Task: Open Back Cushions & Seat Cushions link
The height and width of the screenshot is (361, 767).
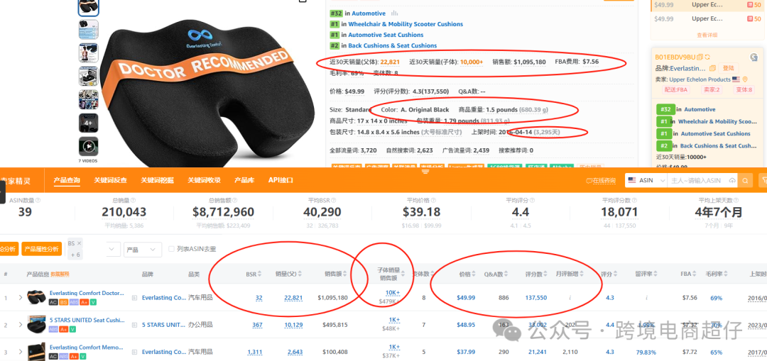Action: [392, 45]
